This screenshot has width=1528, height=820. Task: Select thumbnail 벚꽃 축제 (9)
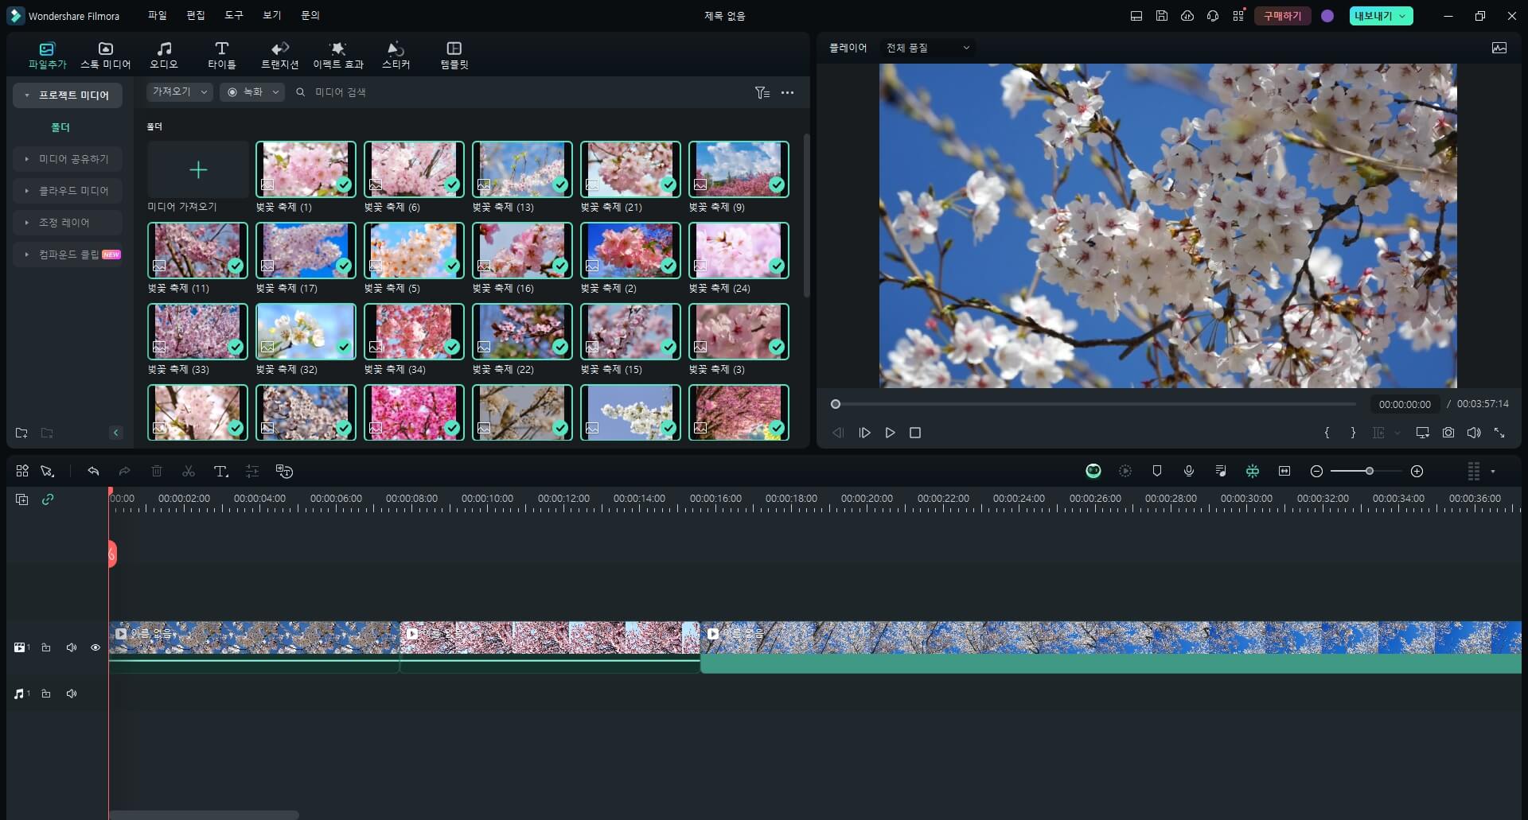tap(739, 169)
